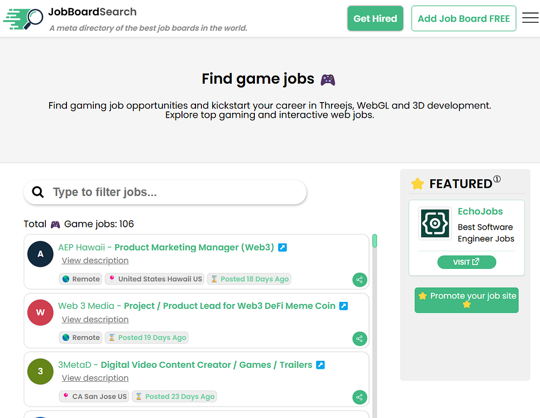This screenshot has height=418, width=540.
Task: Click external link icon for 3MetaD job
Action: tap(320, 365)
